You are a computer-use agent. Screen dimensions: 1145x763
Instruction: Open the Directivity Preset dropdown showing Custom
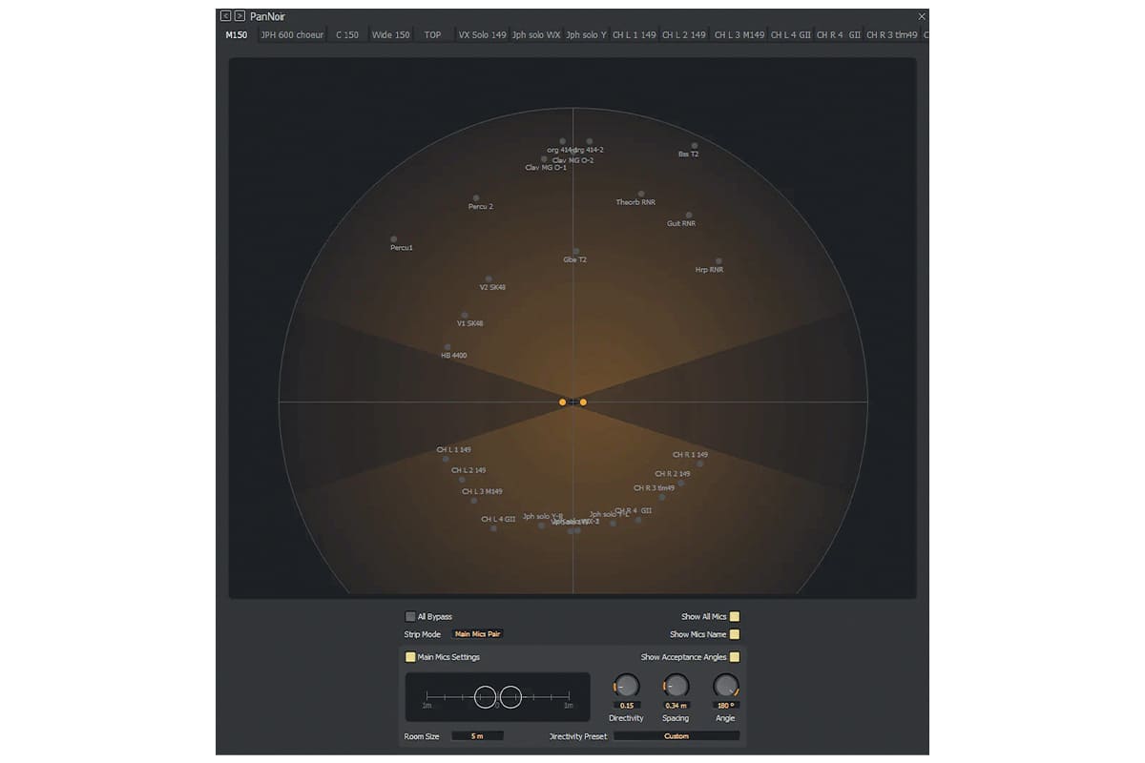[x=677, y=736]
